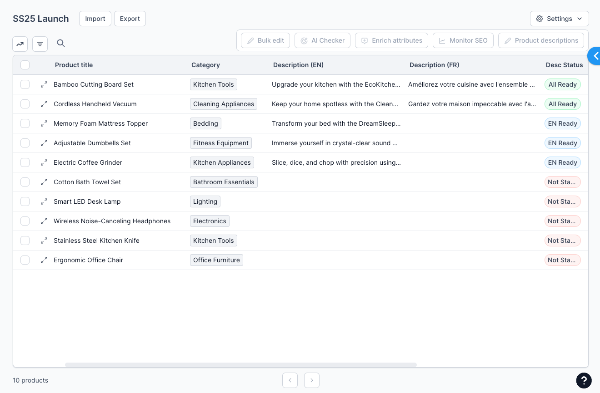This screenshot has height=393, width=600.
Task: Select the Memory Foam Mattress Topper checkbox
Action: (25, 123)
